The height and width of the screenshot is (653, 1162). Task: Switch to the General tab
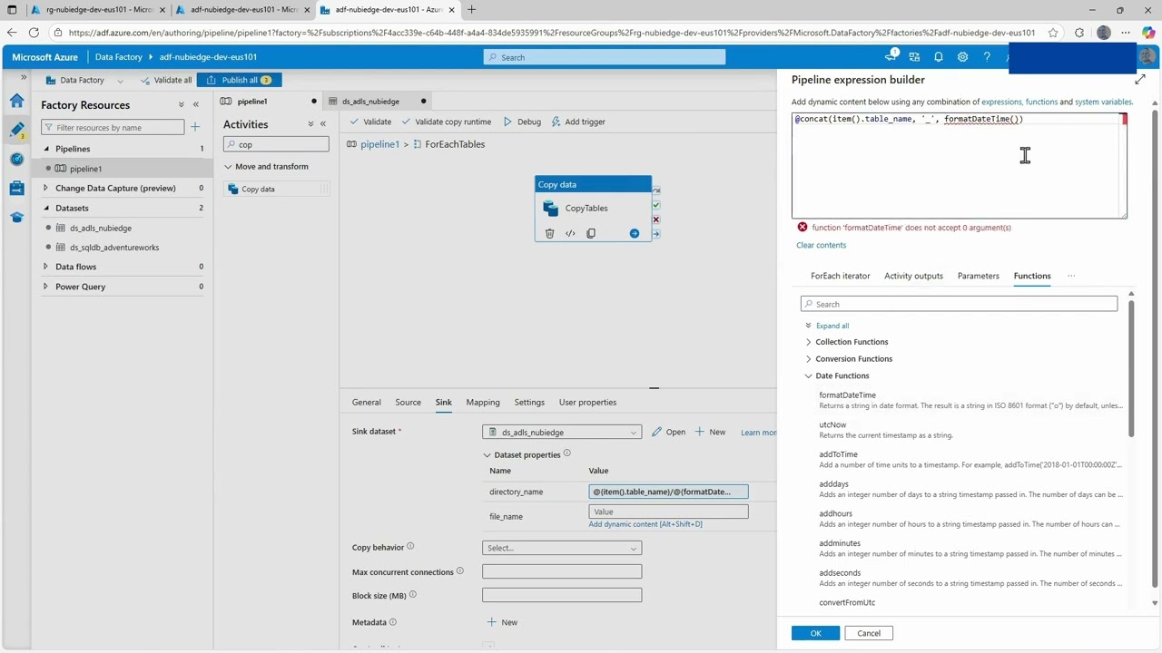point(367,402)
